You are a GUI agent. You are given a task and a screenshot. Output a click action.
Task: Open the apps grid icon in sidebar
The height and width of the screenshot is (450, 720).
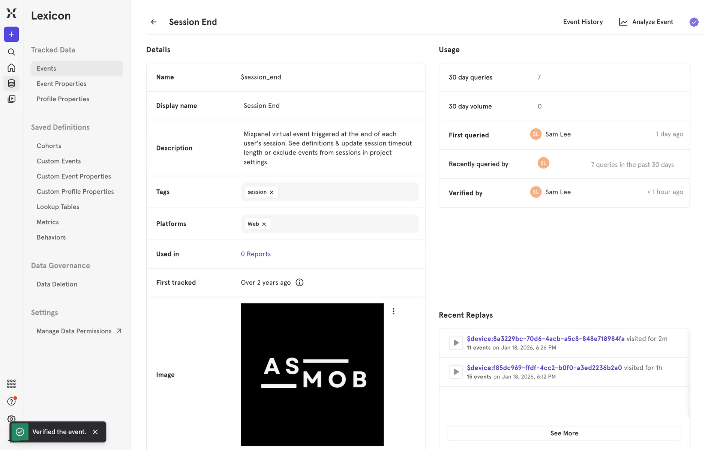(x=11, y=384)
